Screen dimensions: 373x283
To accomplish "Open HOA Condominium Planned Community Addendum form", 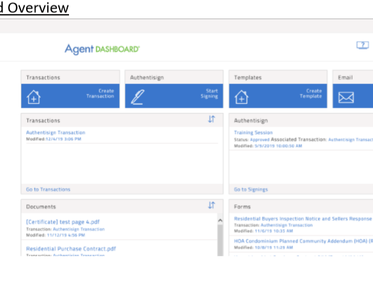I will [x=303, y=241].
